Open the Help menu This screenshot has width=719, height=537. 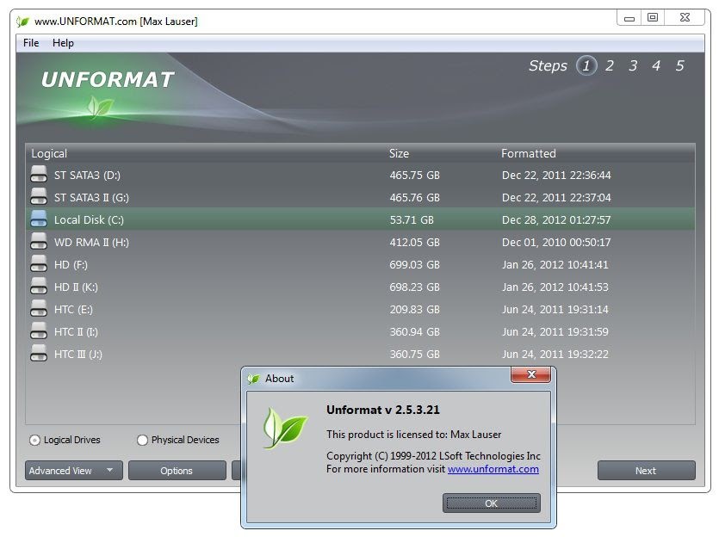[x=63, y=43]
